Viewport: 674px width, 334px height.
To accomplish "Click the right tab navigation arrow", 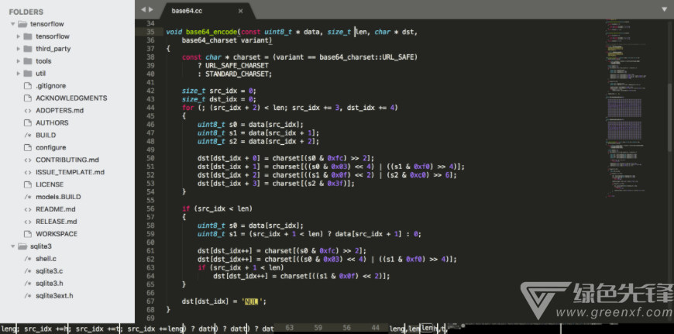I will 151,9.
